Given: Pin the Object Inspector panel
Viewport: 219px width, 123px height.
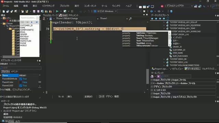Looking at the screenshot, I should [37, 61].
